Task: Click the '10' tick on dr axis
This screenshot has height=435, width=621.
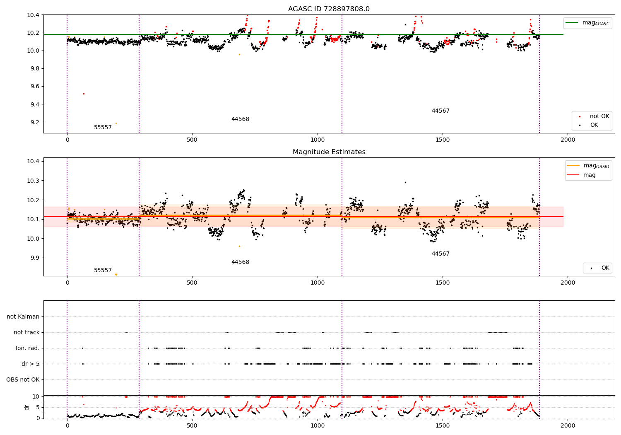Action: coord(36,396)
